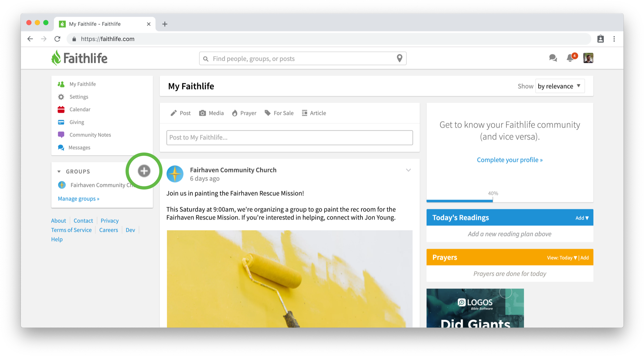This screenshot has height=356, width=644.
Task: Select the For Sale post type
Action: (279, 113)
